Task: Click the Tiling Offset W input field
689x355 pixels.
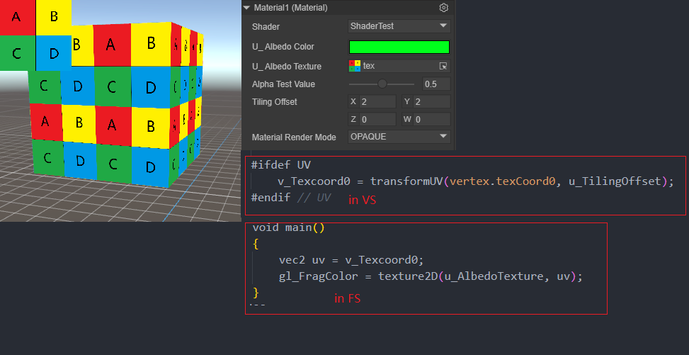Action: tap(432, 119)
